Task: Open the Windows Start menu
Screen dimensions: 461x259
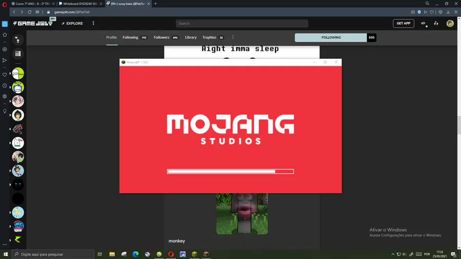Action: tap(6, 254)
